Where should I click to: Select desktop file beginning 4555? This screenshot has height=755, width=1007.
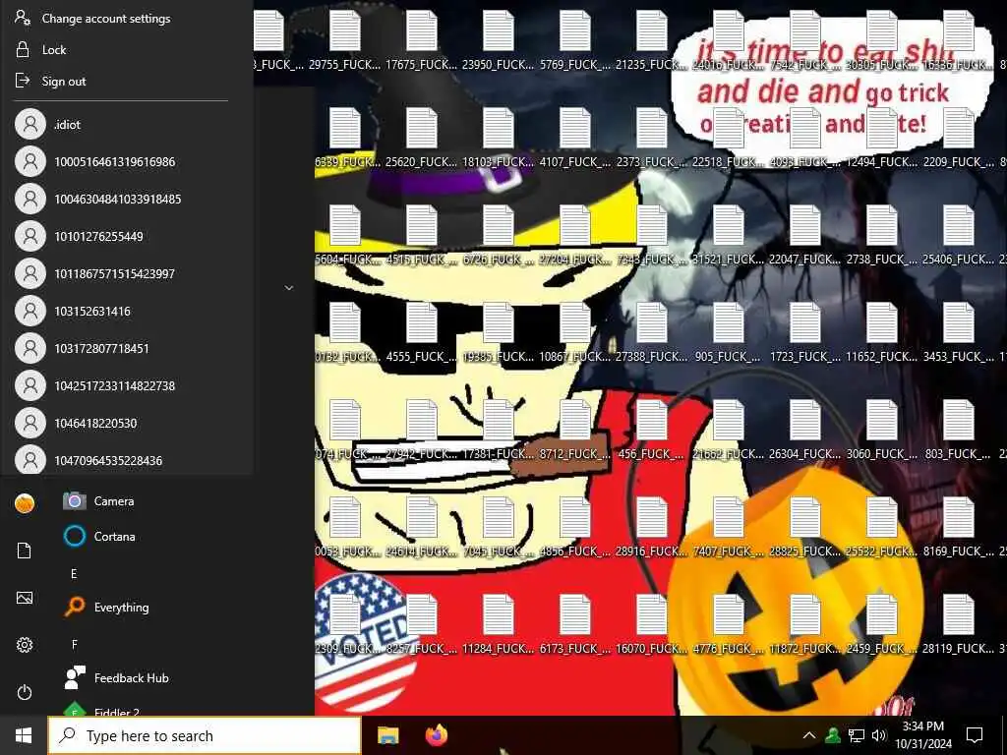(421, 332)
